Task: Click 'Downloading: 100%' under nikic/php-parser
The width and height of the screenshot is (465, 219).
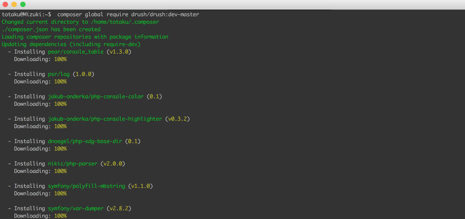Action: pos(41,171)
